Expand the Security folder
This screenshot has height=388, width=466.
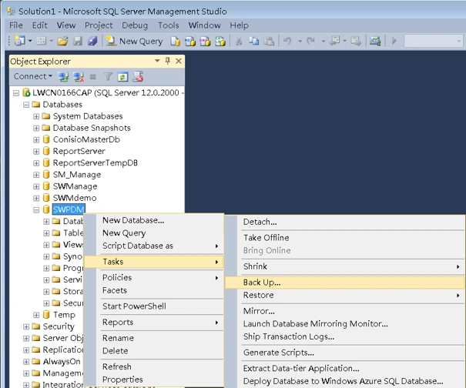click(26, 327)
